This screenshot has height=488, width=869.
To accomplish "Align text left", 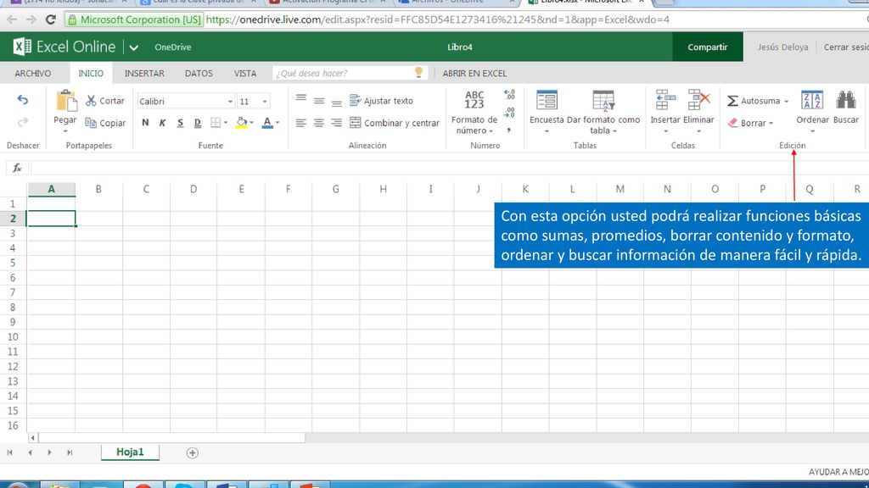I will click(301, 123).
